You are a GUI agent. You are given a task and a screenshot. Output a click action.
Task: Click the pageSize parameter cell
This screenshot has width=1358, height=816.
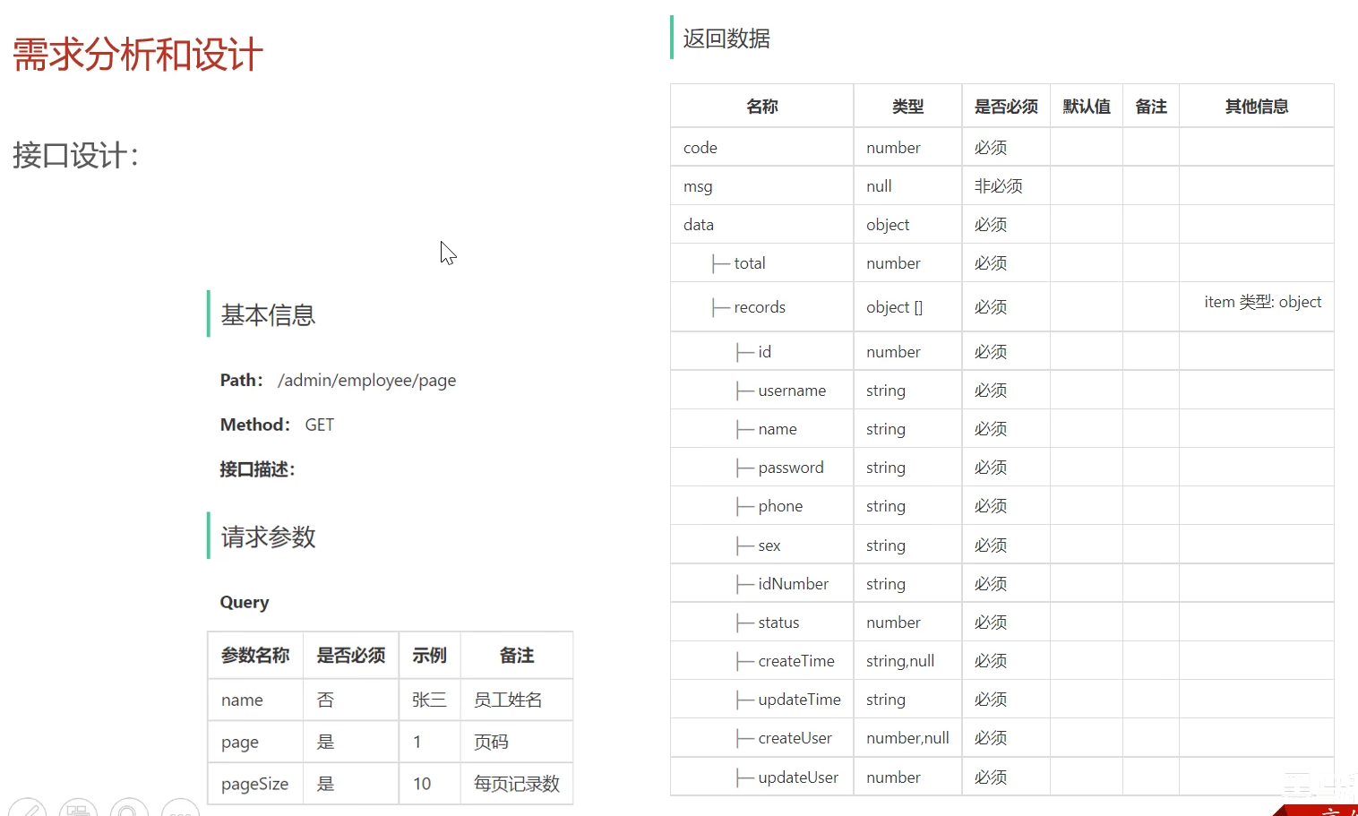(255, 784)
